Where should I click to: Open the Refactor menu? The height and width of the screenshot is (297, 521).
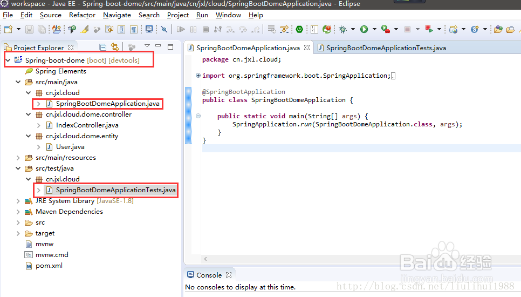[82, 15]
